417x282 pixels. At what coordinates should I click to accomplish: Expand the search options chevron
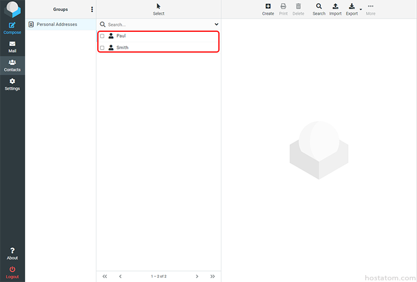click(217, 25)
